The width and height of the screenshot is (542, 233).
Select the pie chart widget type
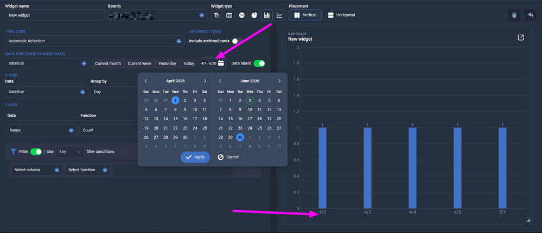(x=254, y=15)
